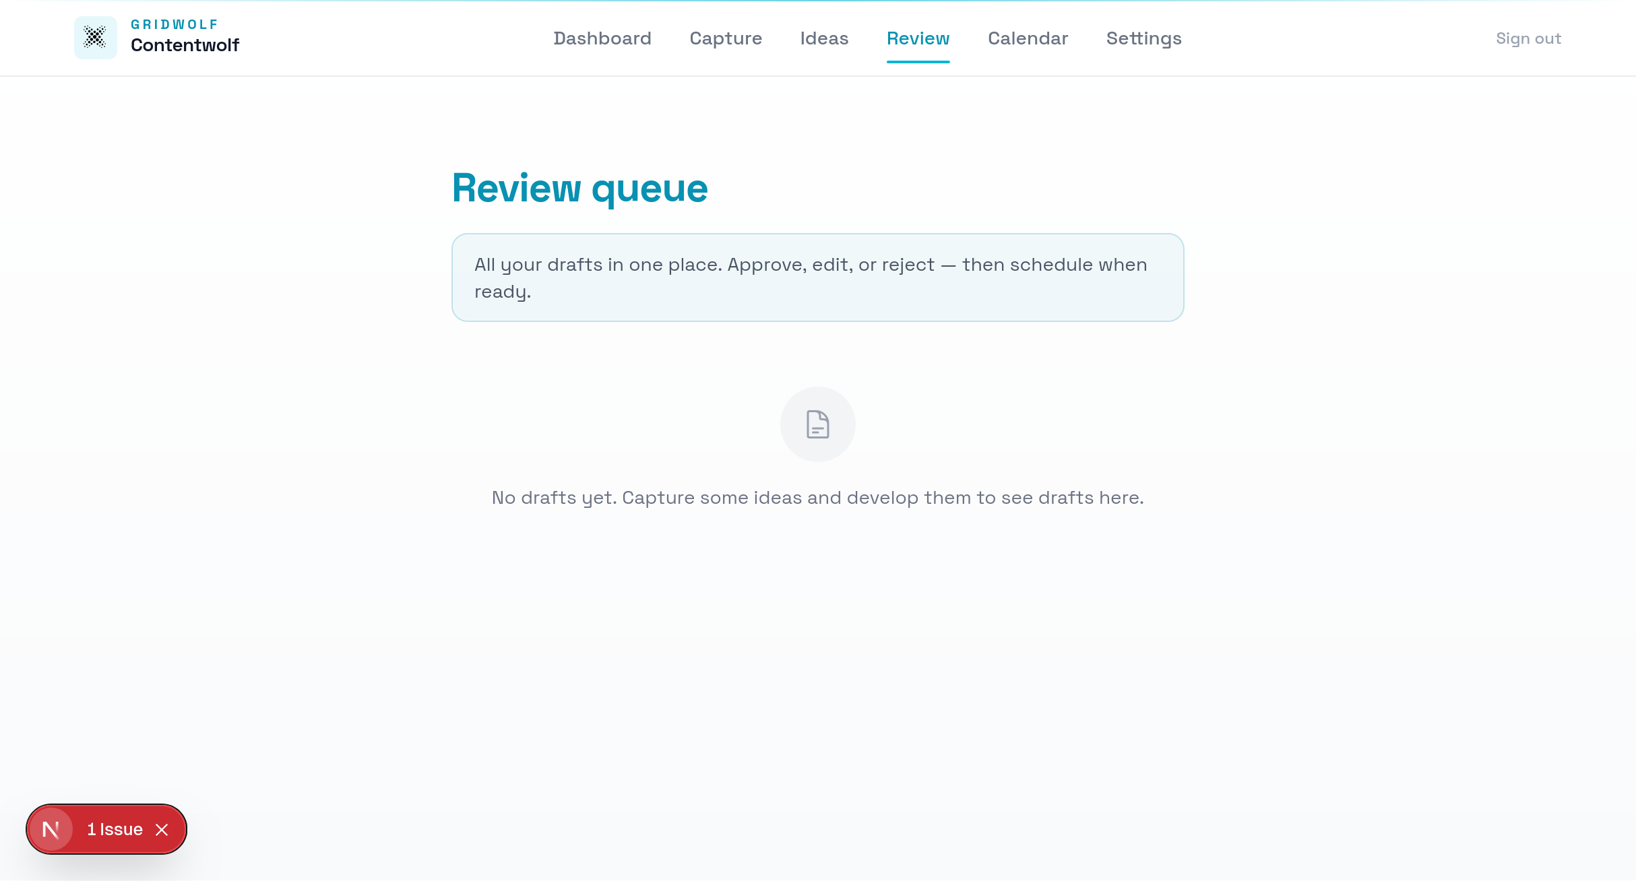Open the Next.js dev tools N icon
The width and height of the screenshot is (1636, 881).
click(x=51, y=829)
